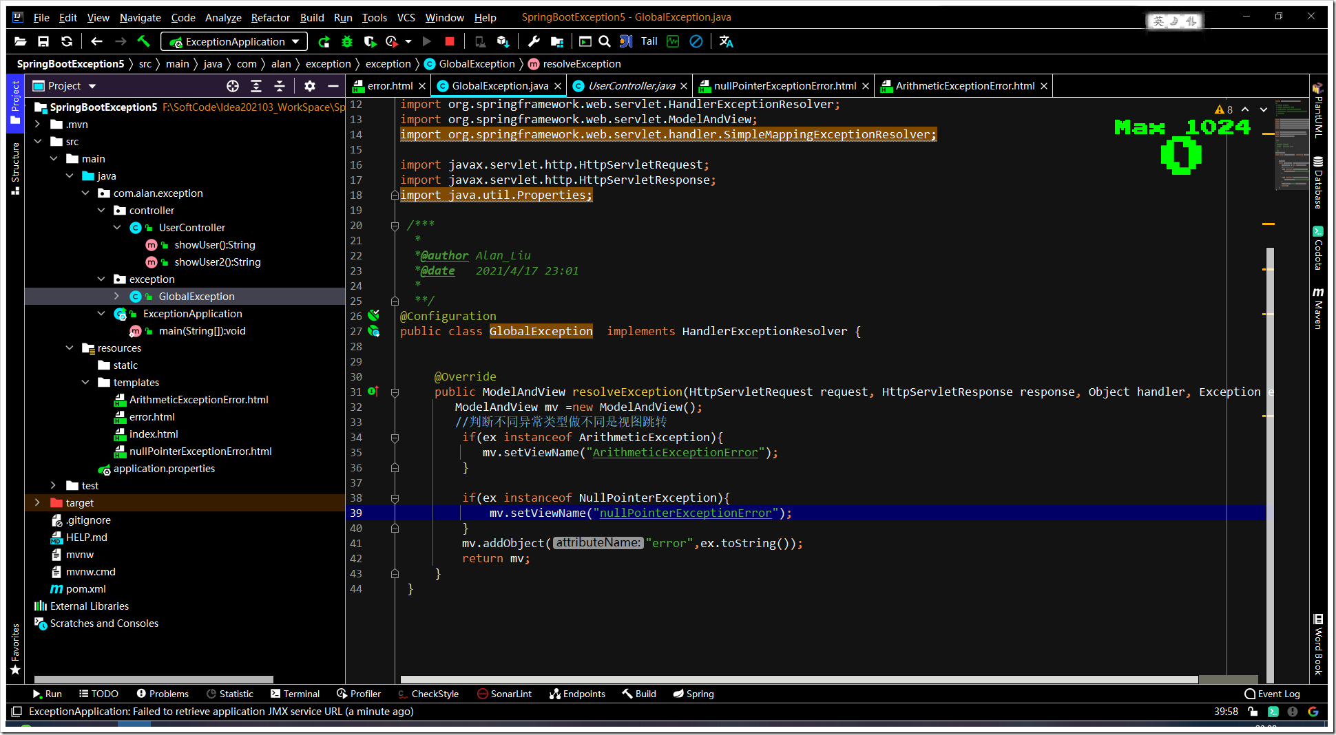1336x735 pixels.
Task: Click the warnings count indicator in editor
Action: coord(1224,109)
